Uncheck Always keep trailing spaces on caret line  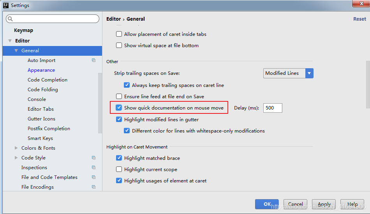coord(127,85)
